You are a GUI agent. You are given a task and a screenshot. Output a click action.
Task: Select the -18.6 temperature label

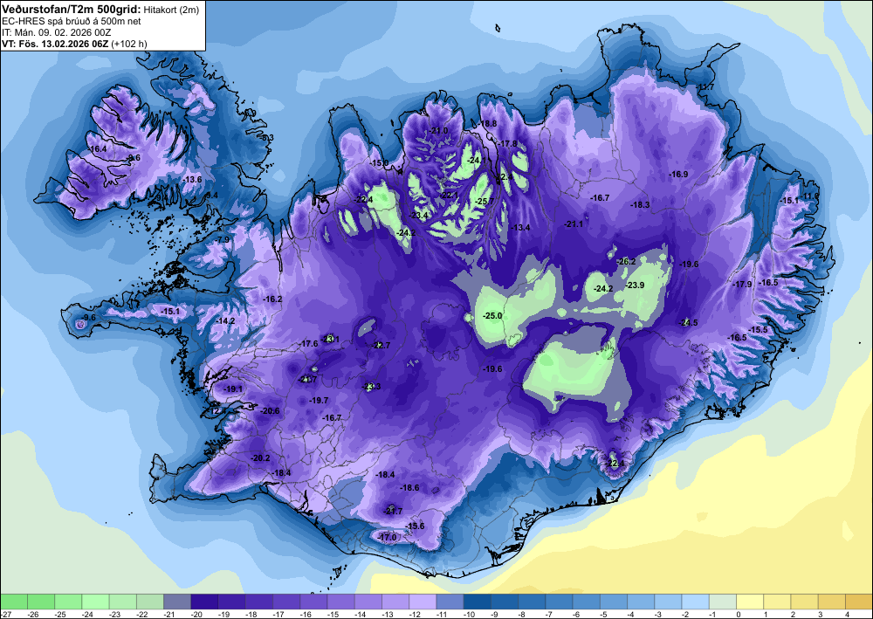pyautogui.click(x=409, y=488)
